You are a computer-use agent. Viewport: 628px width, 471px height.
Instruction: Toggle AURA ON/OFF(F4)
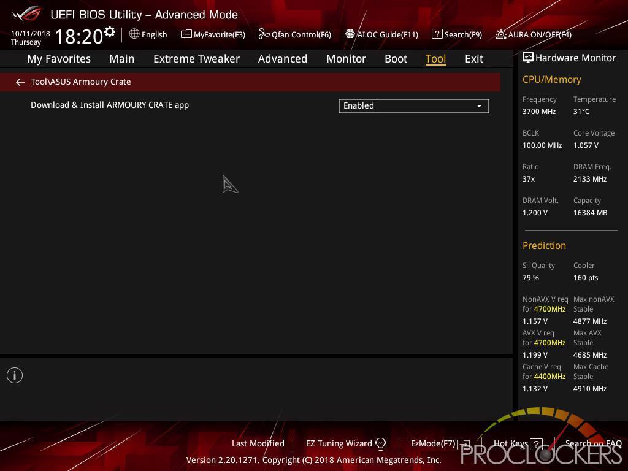[534, 34]
